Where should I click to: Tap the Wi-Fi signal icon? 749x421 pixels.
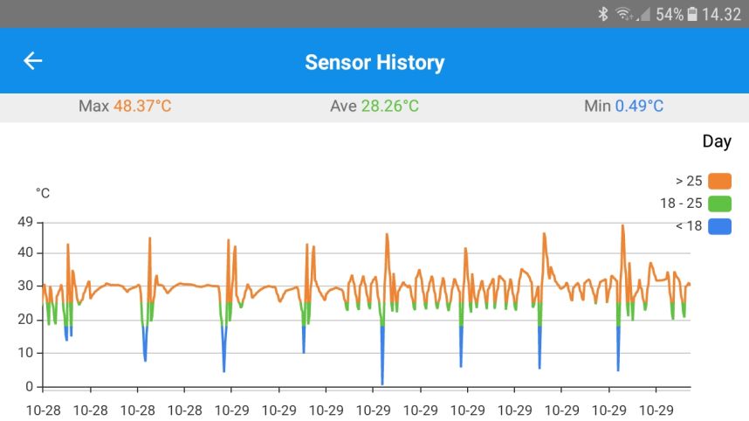coord(623,14)
